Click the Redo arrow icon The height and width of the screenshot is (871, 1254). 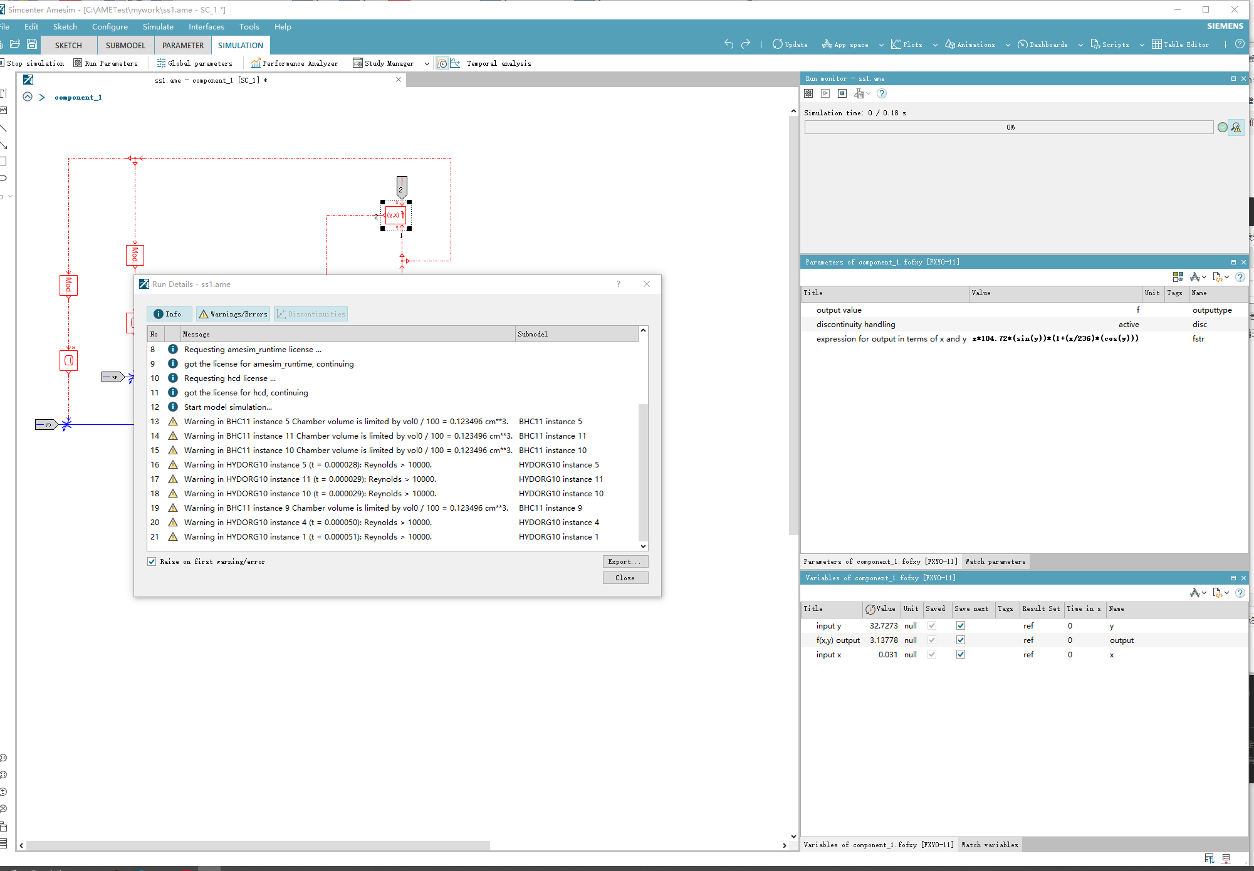coord(746,44)
